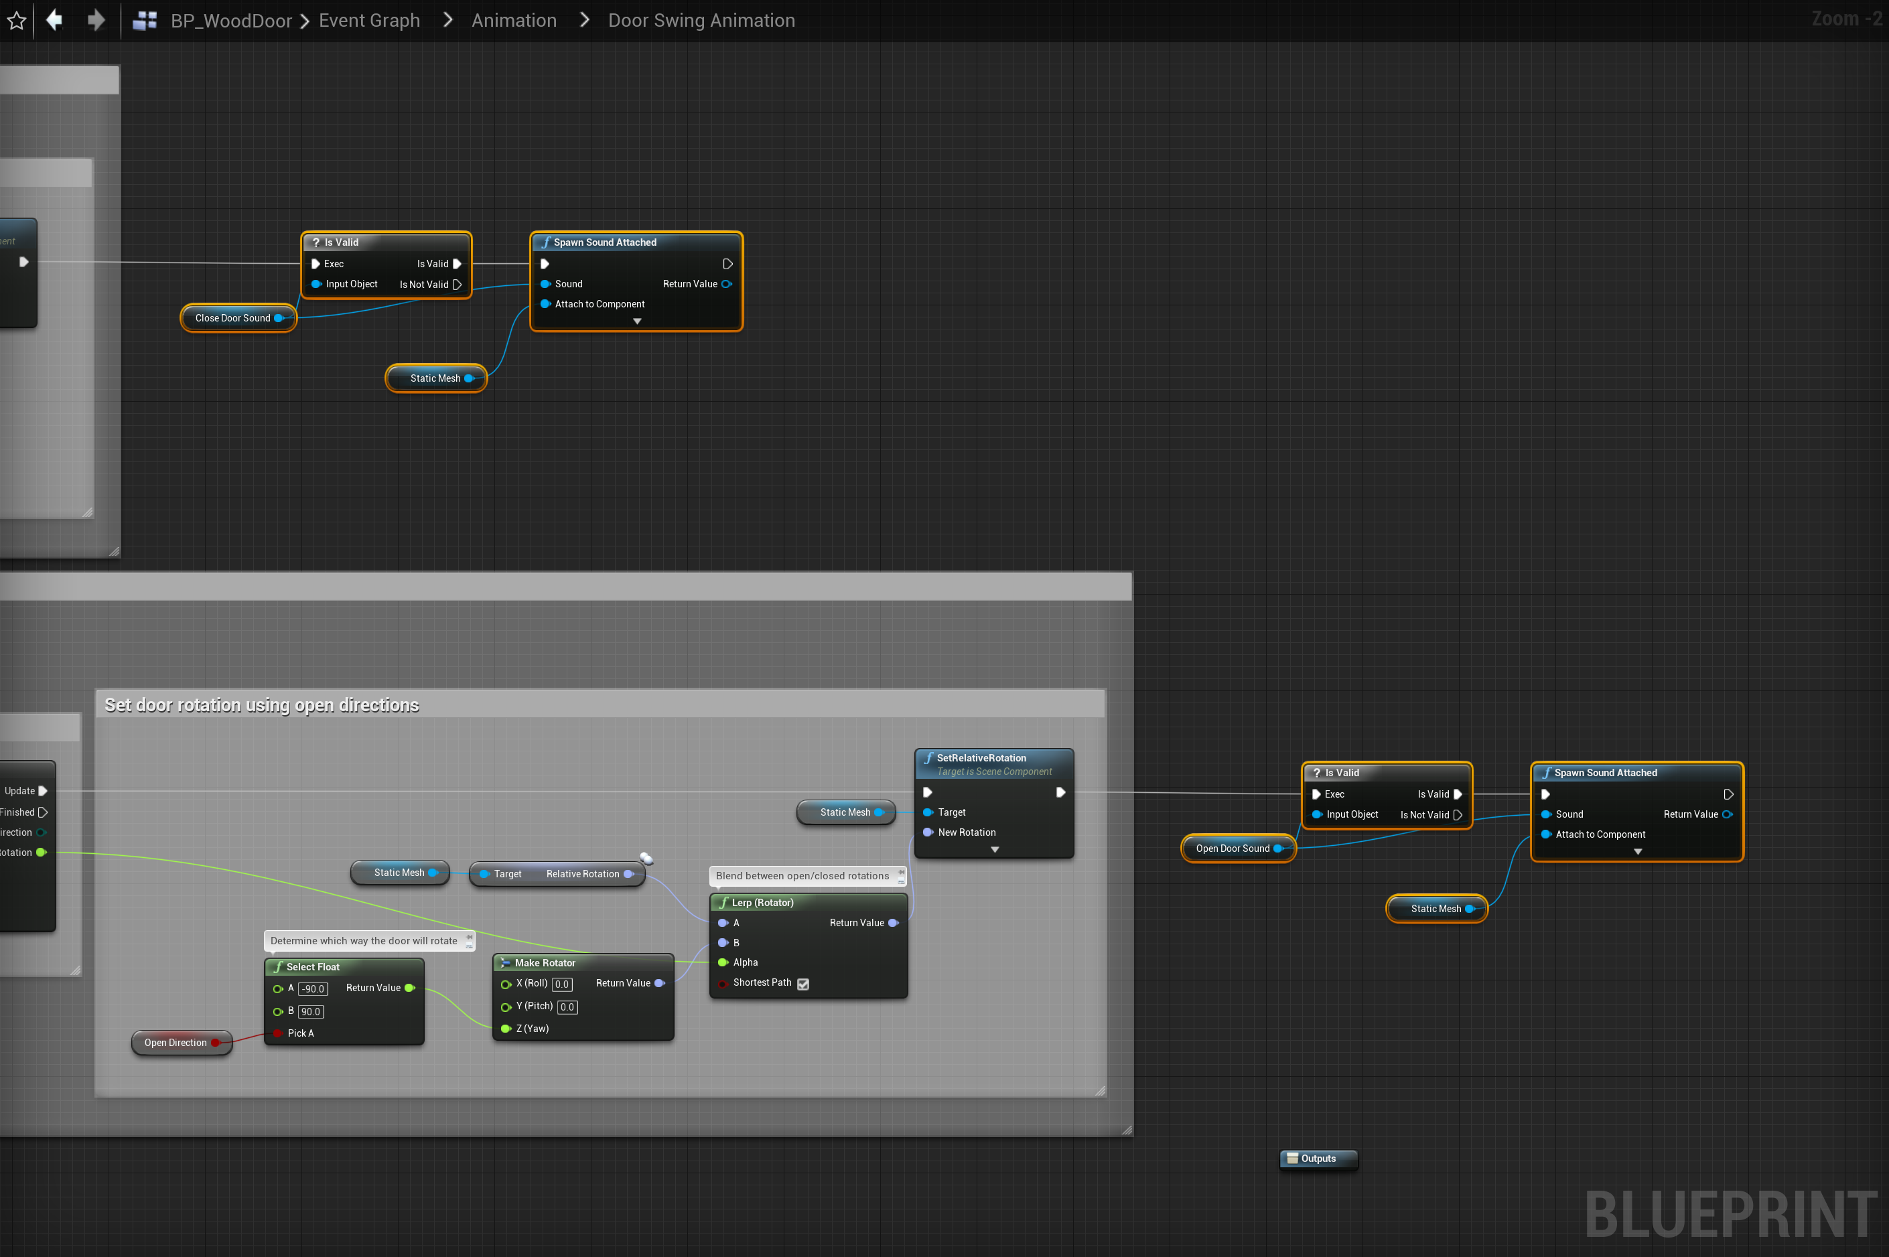Click the Open Direction output pin

pos(215,1043)
